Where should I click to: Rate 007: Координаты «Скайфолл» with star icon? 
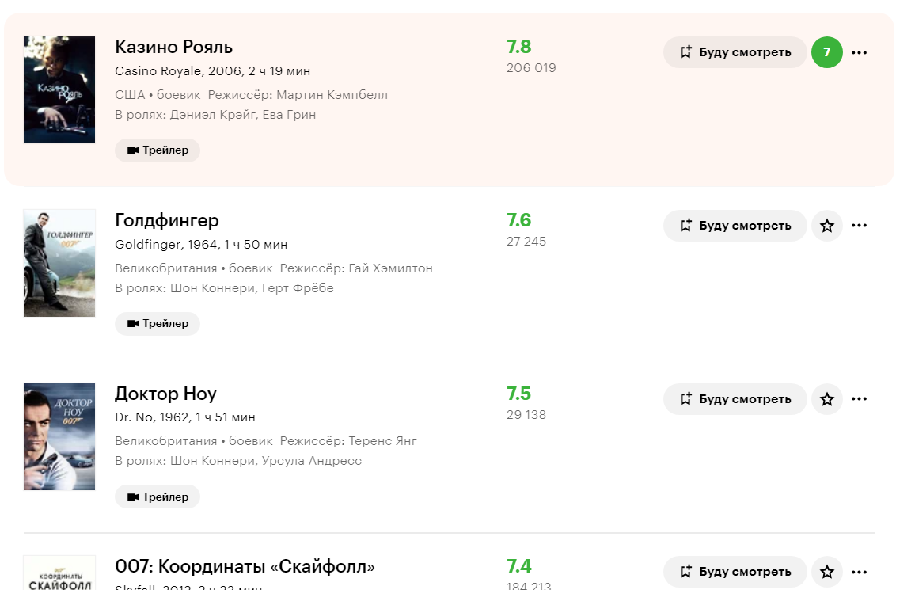tap(827, 572)
